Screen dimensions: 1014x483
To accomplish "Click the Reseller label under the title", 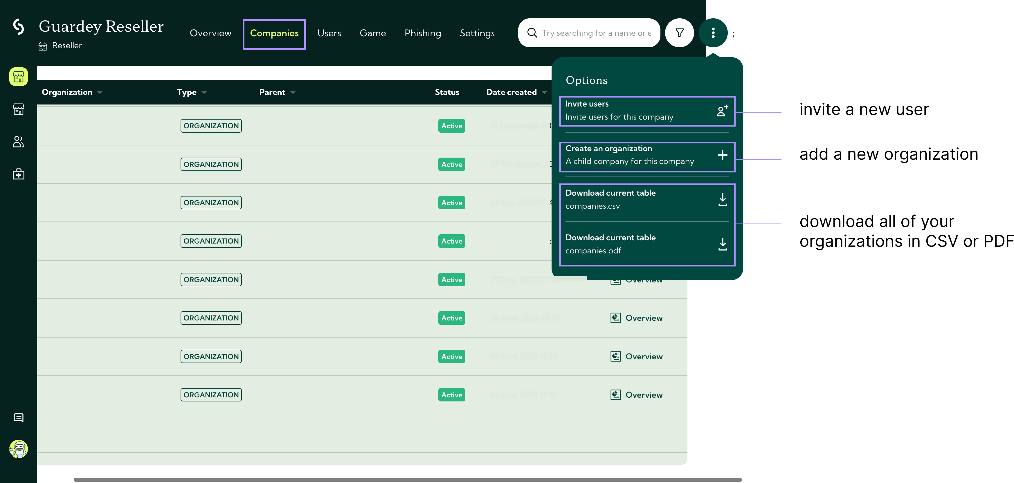I will (67, 46).
